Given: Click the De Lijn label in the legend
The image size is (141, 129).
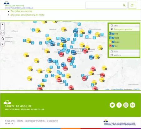Looking at the screenshot, I should (117, 42).
